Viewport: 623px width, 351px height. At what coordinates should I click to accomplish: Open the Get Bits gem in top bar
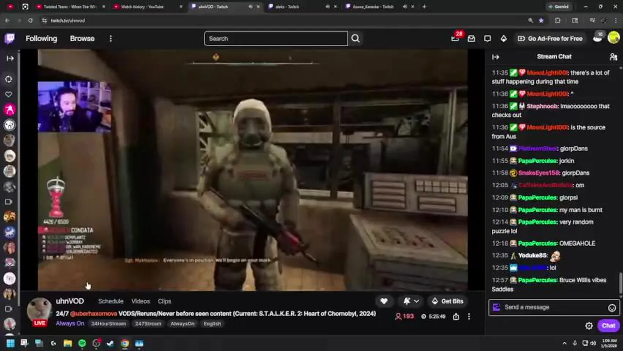pyautogui.click(x=504, y=39)
